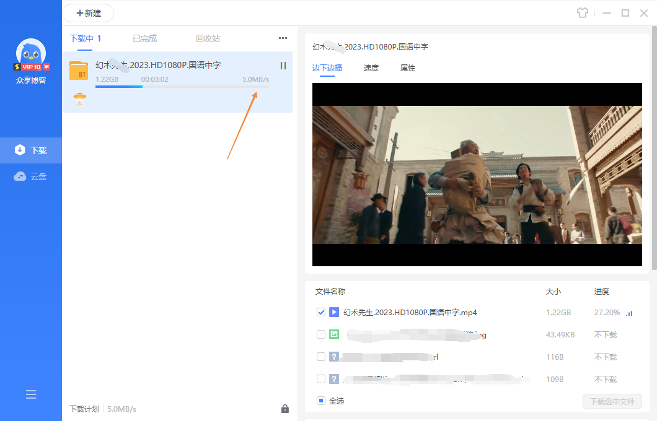Click the 5.0MB/s speed in task row

pos(255,79)
